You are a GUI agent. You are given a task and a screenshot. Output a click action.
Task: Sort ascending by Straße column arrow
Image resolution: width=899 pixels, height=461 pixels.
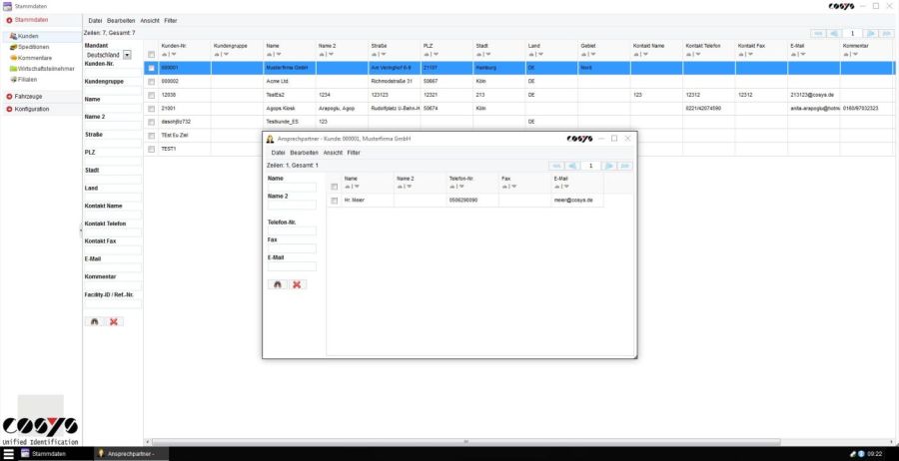point(374,55)
